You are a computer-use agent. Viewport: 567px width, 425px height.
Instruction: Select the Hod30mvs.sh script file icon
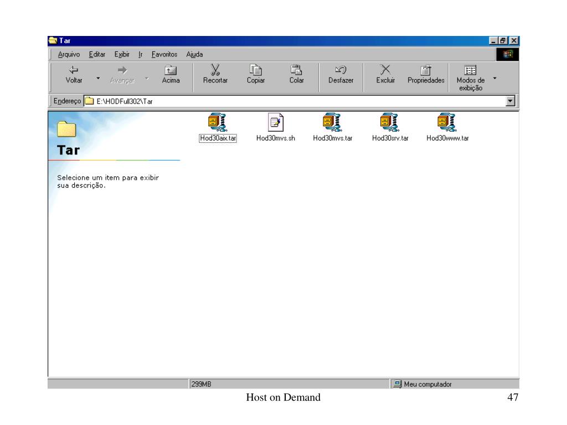pos(276,122)
